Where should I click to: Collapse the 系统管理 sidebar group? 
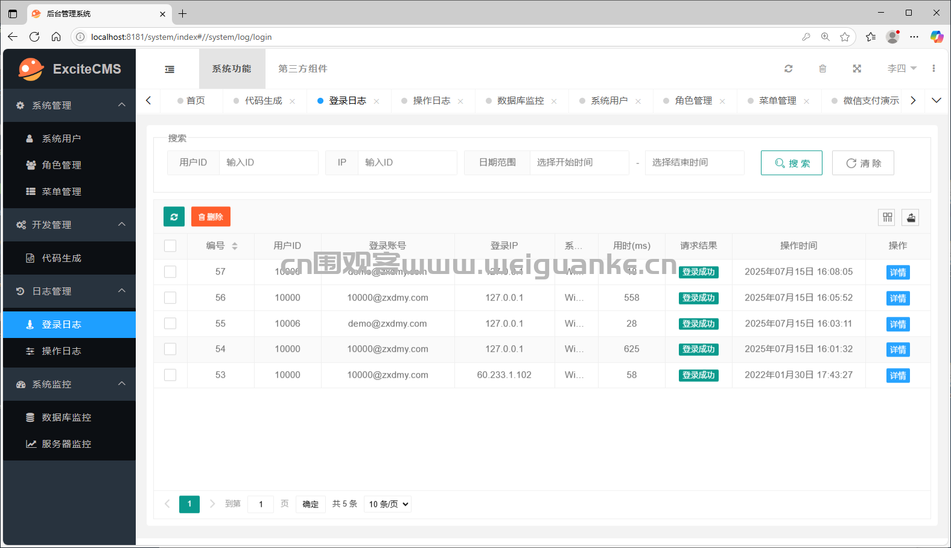click(69, 105)
